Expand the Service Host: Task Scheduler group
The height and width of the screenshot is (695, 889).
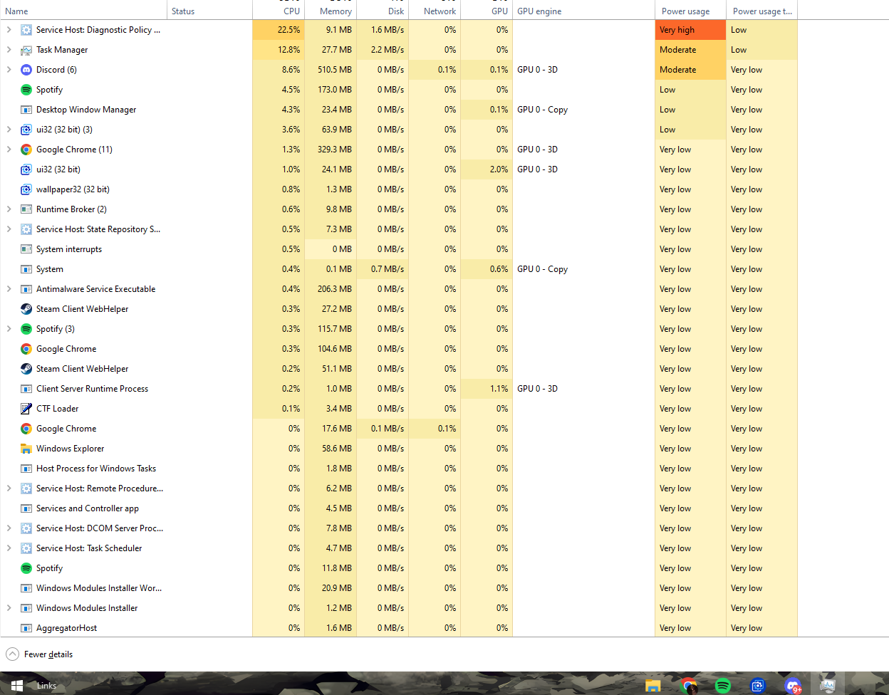click(9, 548)
